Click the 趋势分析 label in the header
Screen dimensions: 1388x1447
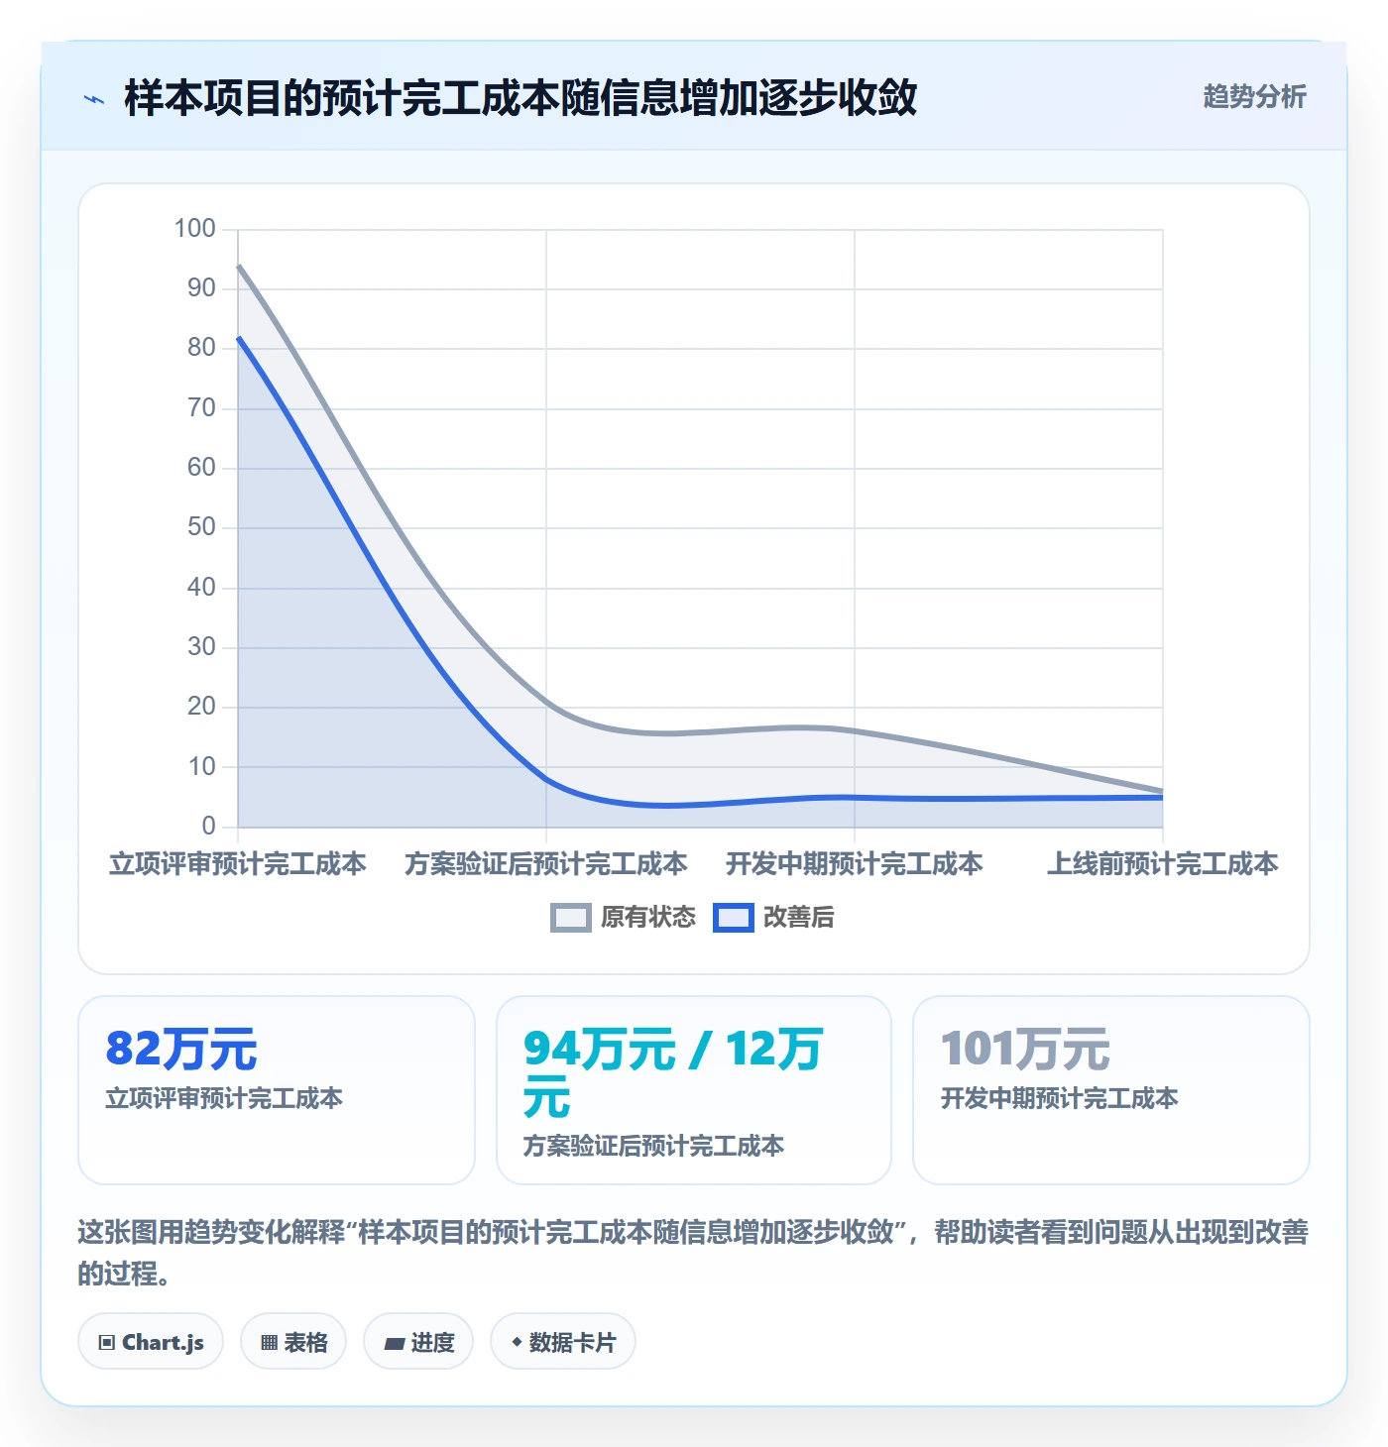(x=1254, y=97)
